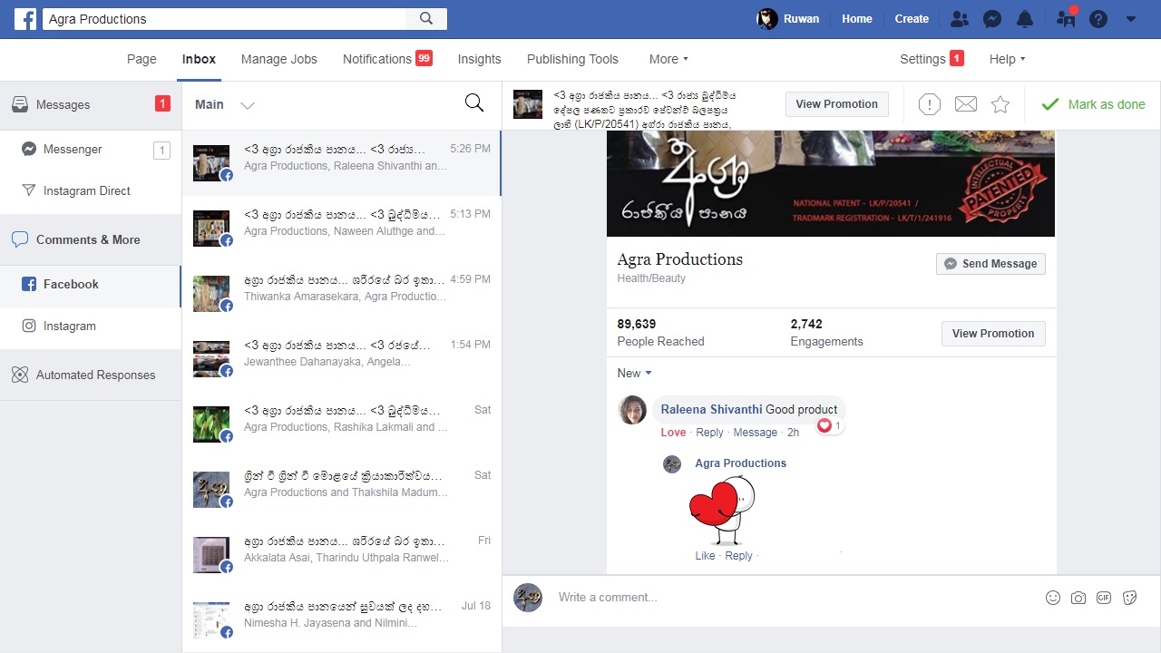Viewport: 1161px width, 653px height.
Task: Click Reply under the heart sticker
Action: tap(738, 556)
